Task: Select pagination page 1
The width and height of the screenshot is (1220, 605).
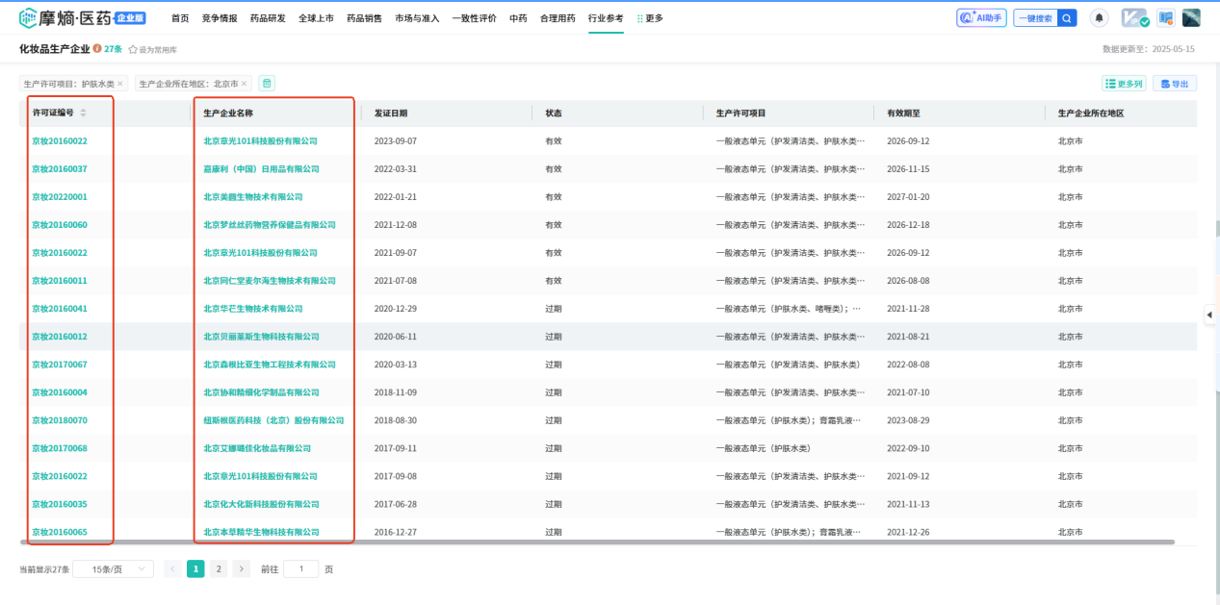Action: pyautogui.click(x=195, y=568)
